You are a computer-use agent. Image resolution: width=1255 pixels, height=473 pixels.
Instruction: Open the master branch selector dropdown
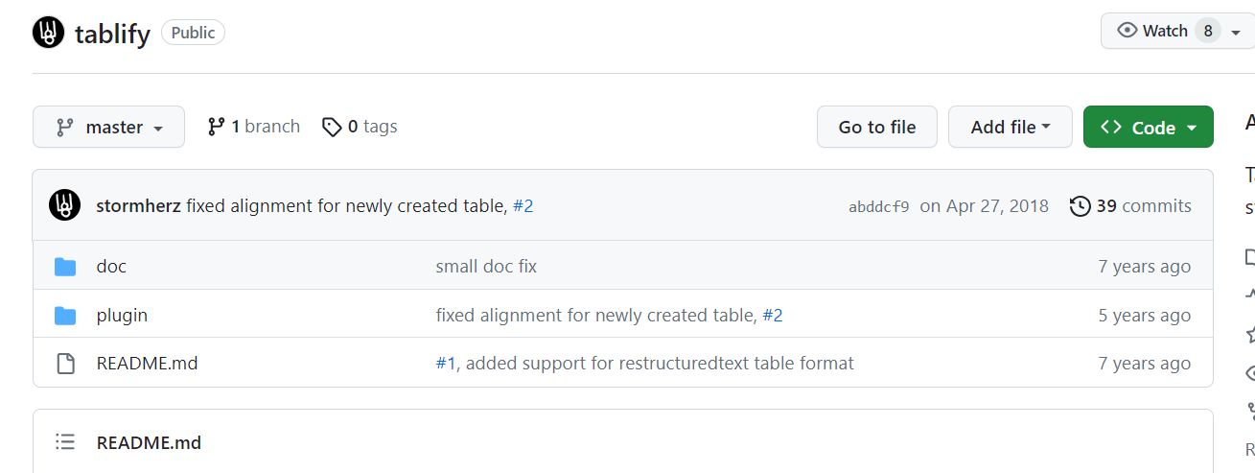tap(108, 128)
